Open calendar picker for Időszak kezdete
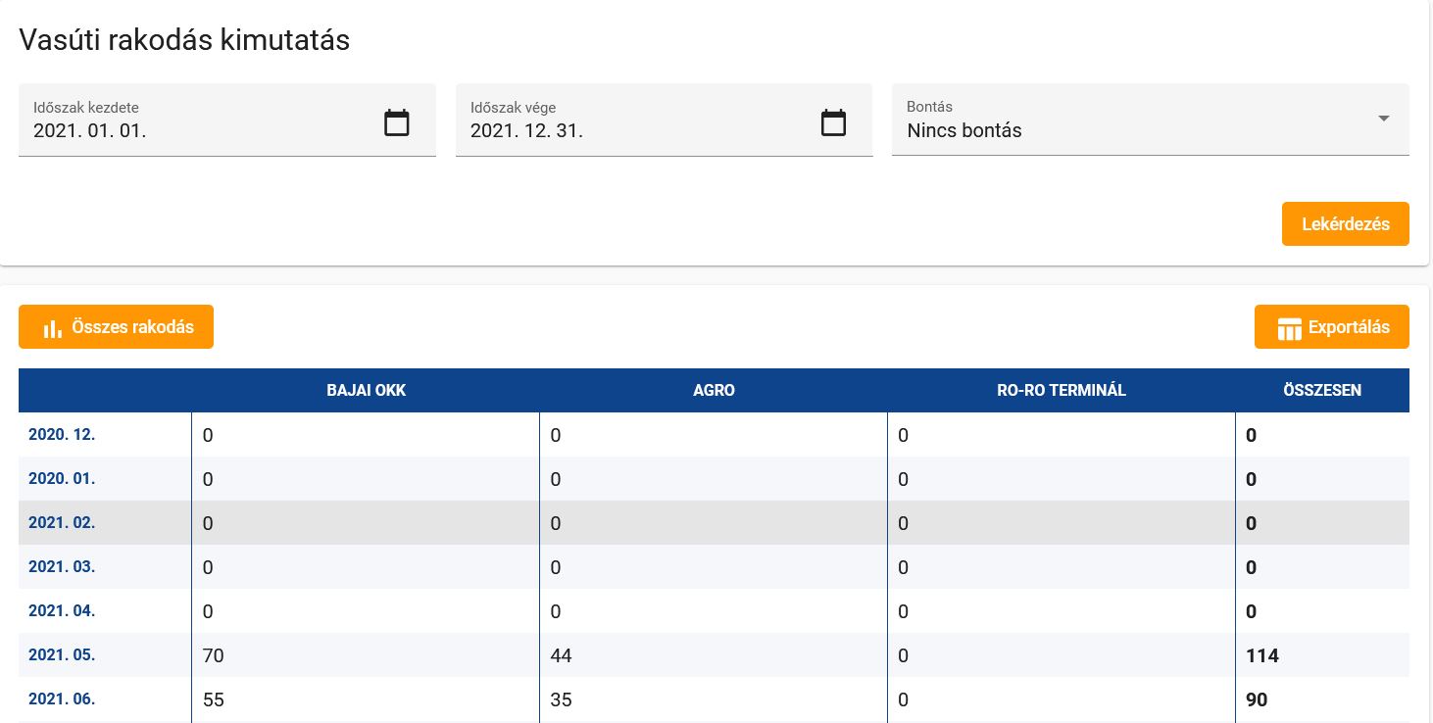1433x723 pixels. tap(396, 123)
